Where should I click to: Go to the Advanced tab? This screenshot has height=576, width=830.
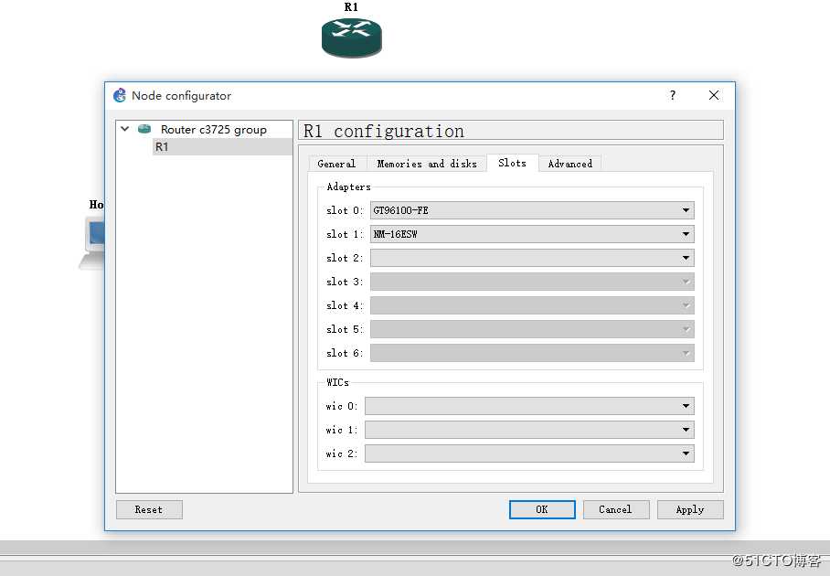[570, 164]
